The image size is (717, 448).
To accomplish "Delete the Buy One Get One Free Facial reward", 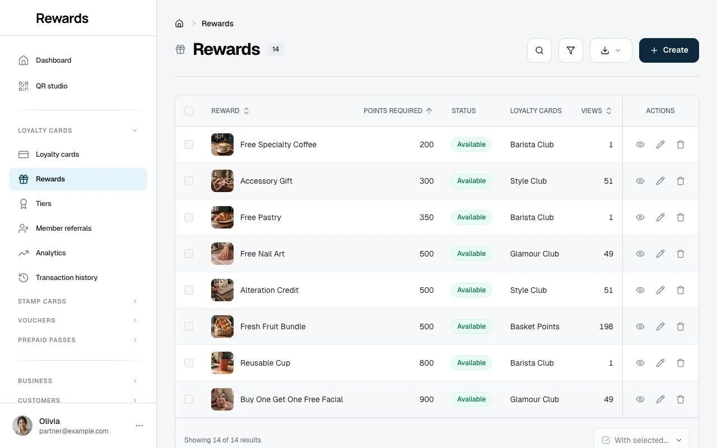I will 681,399.
